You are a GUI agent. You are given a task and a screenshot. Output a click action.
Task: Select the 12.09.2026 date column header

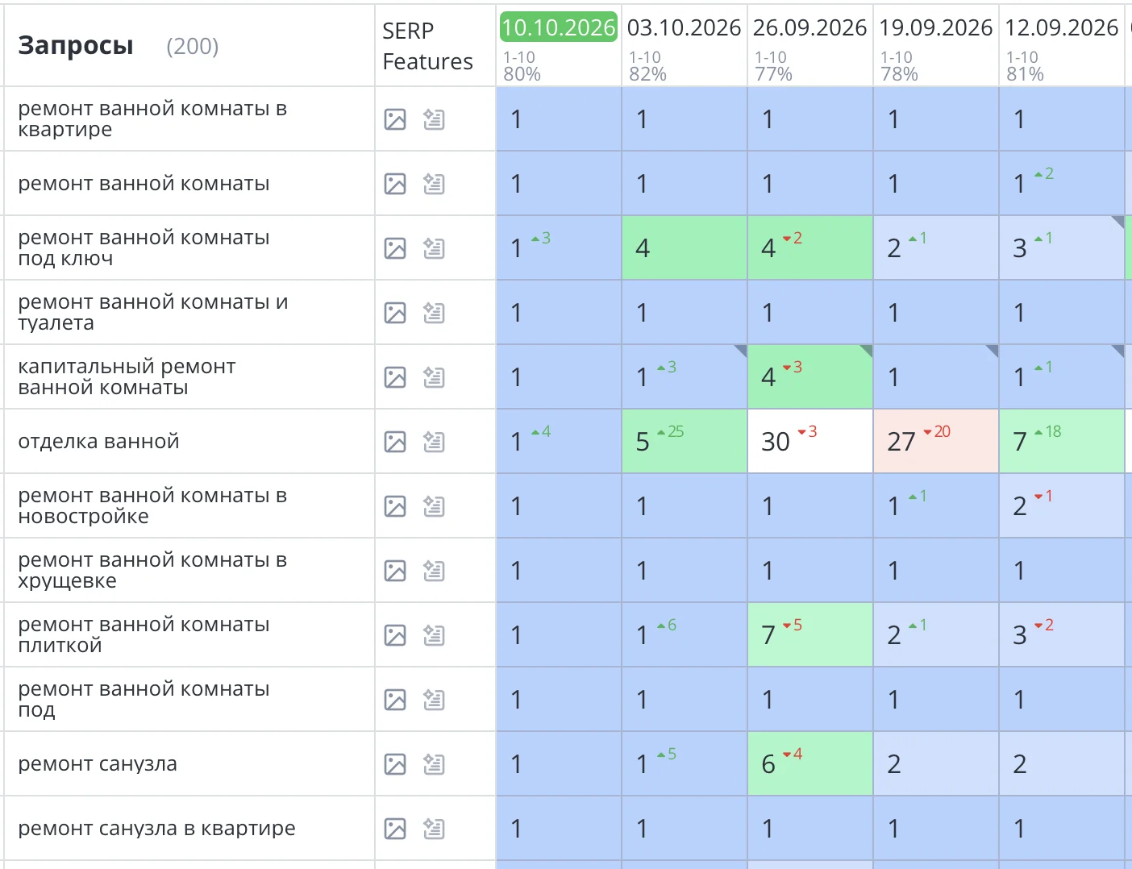pyautogui.click(x=1062, y=27)
